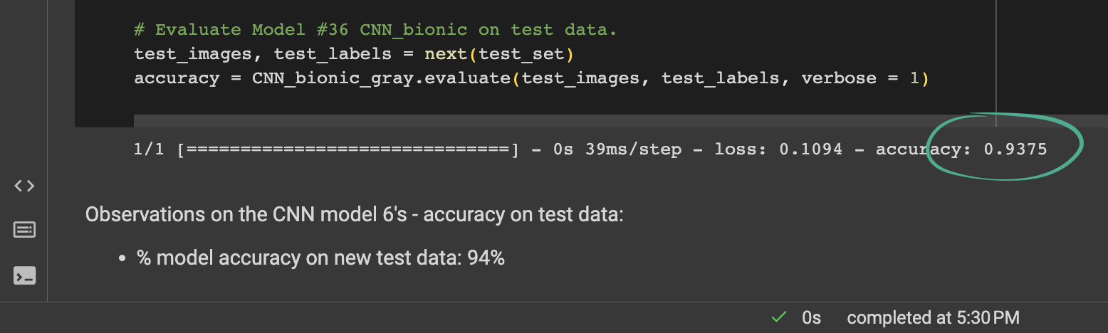This screenshot has height=333, width=1108.
Task: Select the Observations on CNN model text cell
Action: tap(355, 214)
